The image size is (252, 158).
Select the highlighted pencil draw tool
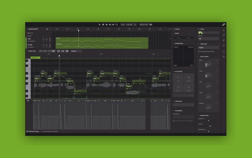point(53,51)
